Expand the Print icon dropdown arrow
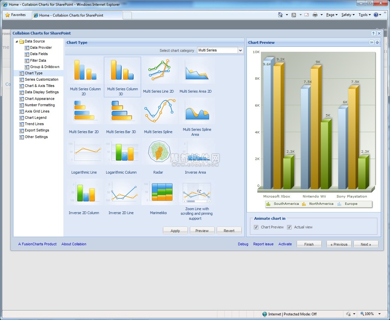 pyautogui.click(x=321, y=15)
